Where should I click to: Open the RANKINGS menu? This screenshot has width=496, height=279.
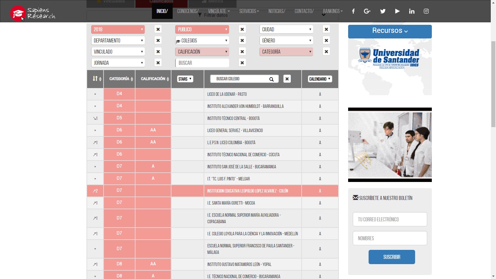pyautogui.click(x=333, y=11)
